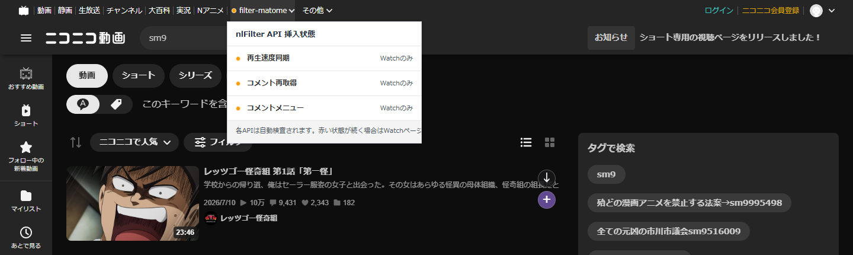Viewport: 853px width, 255px height.
Task: Click the ニコニコ会員登録 link
Action: (771, 11)
